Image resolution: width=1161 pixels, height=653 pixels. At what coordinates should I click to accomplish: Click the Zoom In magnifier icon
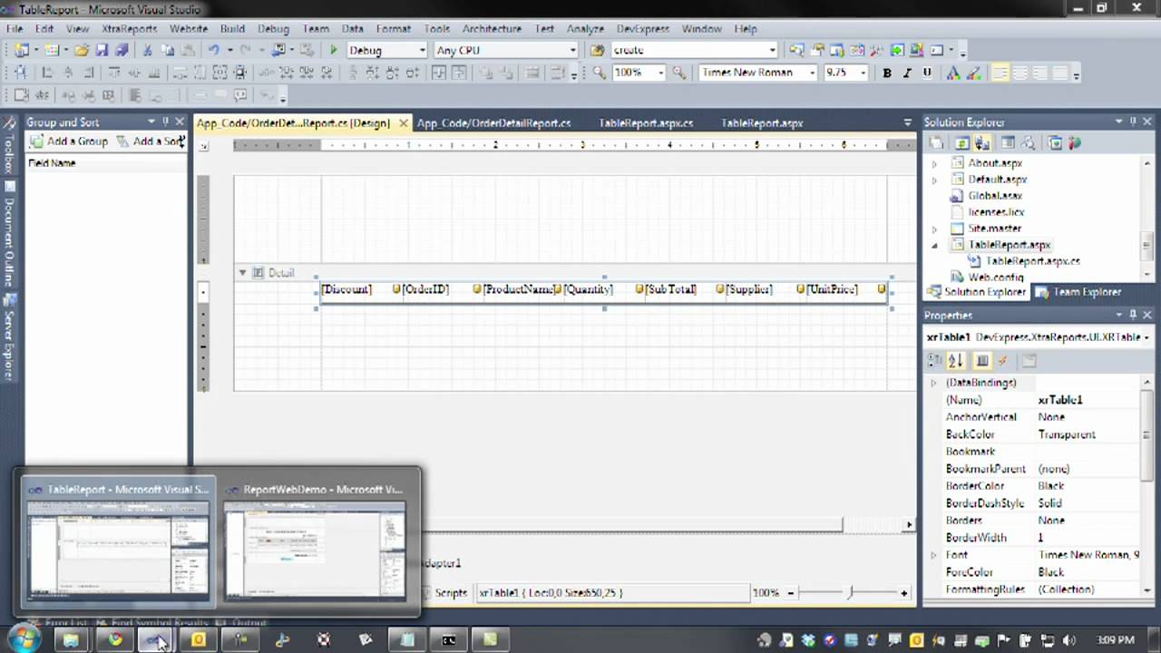pos(679,73)
